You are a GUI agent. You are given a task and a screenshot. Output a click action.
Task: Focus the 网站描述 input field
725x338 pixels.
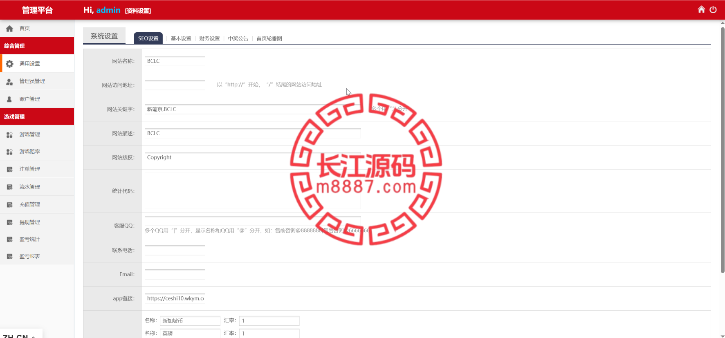[x=253, y=133]
